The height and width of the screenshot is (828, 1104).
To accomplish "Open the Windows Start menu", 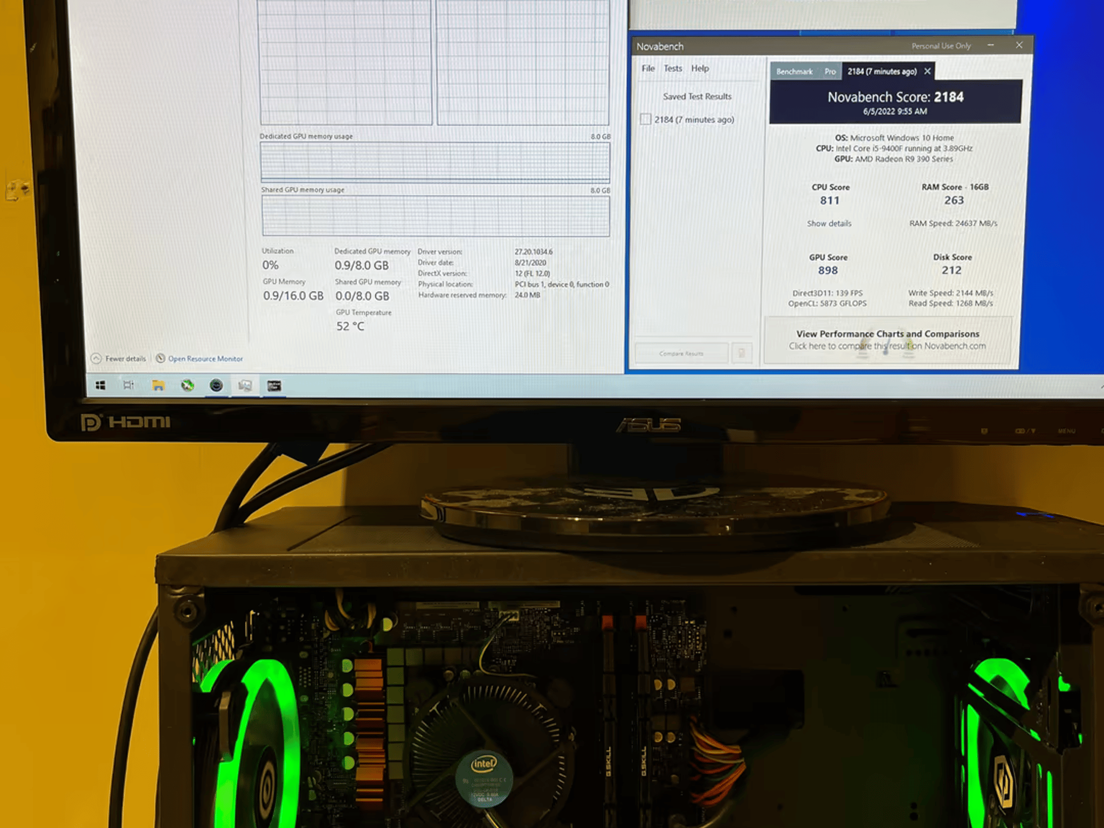I will (100, 385).
